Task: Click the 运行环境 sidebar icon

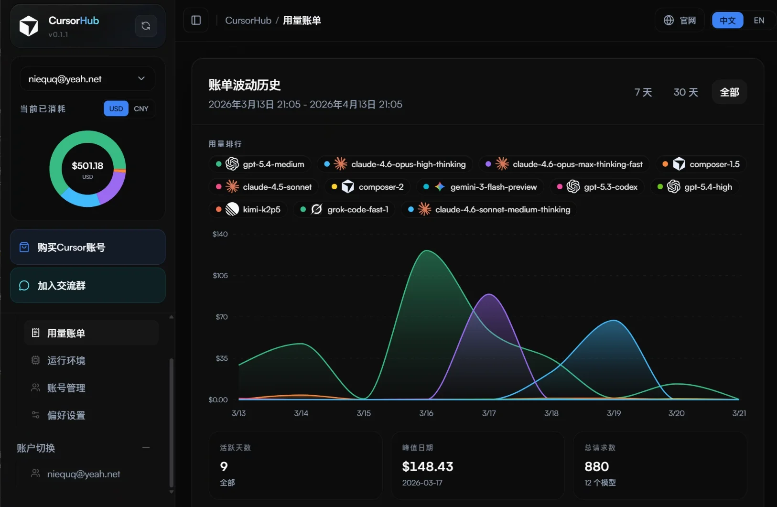Action: coord(36,360)
